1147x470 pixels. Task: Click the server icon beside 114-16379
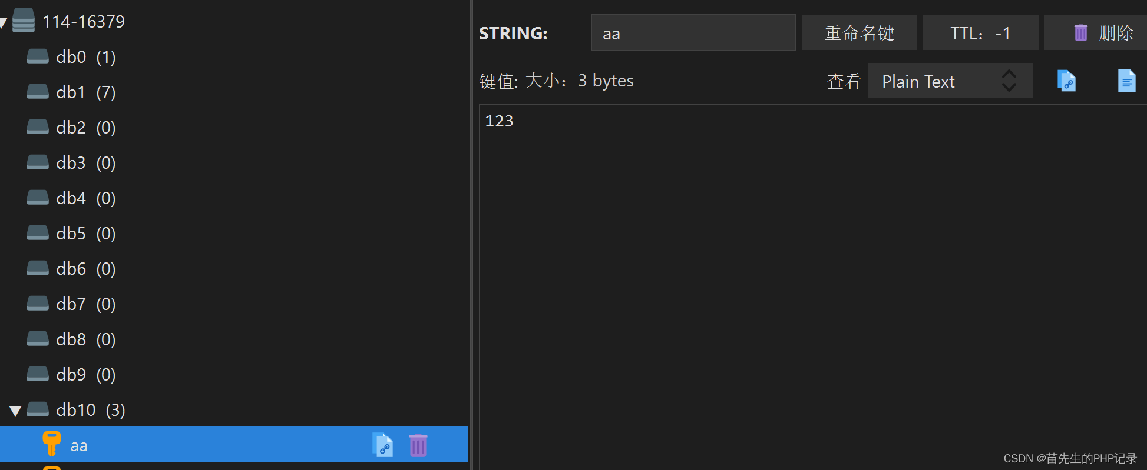click(x=23, y=21)
